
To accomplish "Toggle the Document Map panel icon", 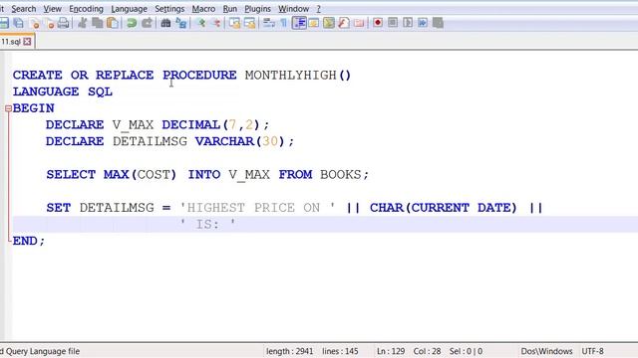I will tap(329, 23).
